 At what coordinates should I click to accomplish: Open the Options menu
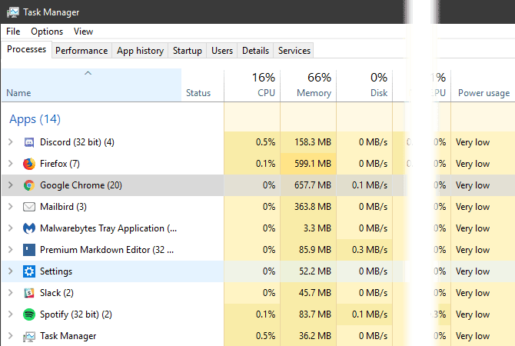click(47, 32)
